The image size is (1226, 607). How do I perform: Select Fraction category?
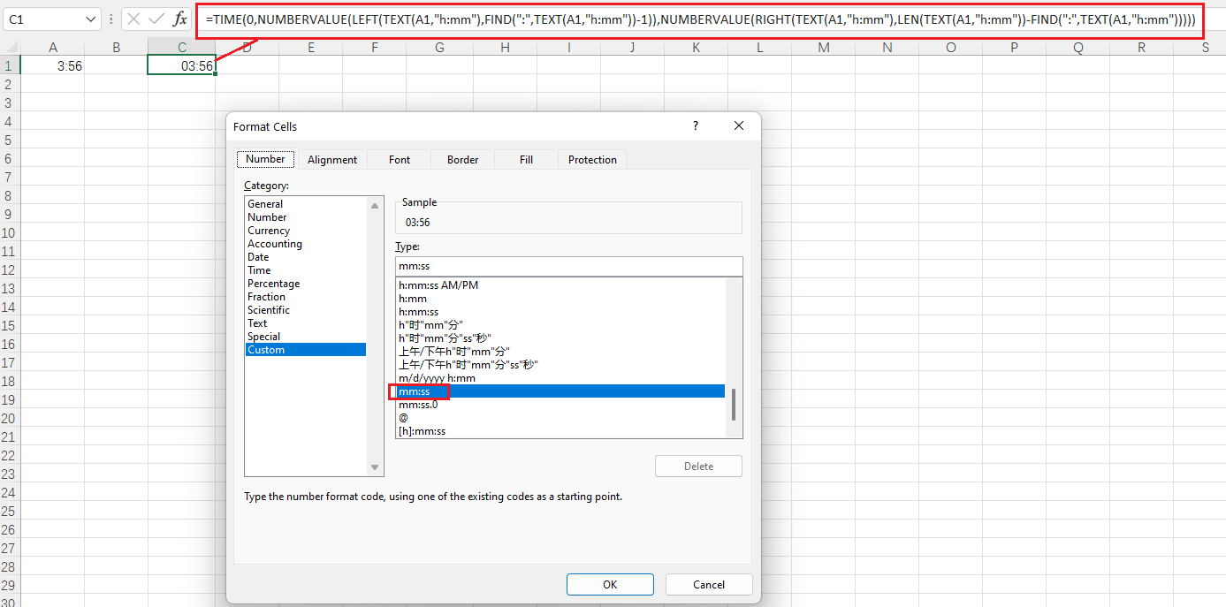click(305, 297)
